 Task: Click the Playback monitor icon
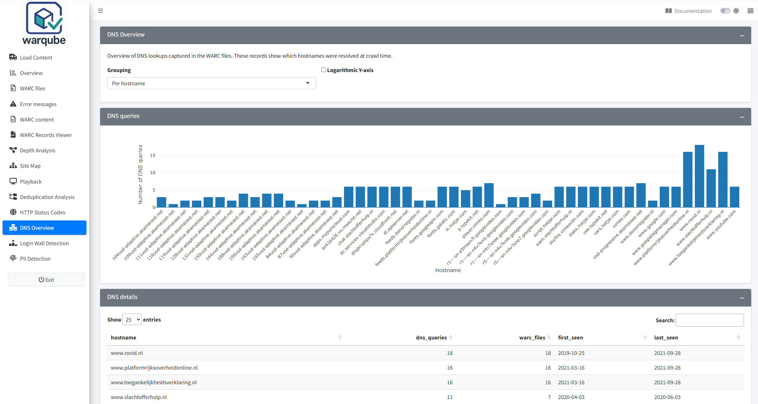tap(13, 181)
